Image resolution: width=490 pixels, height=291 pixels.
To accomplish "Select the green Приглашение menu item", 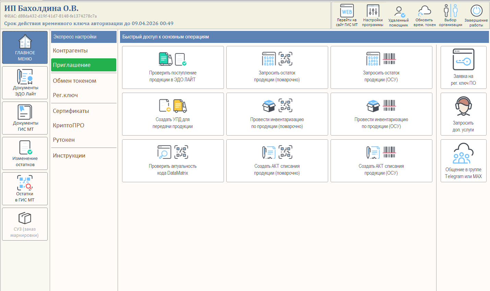I will click(x=84, y=65).
